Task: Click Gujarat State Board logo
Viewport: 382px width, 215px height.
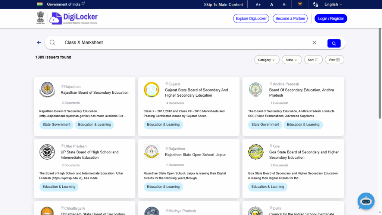Action: [151, 90]
